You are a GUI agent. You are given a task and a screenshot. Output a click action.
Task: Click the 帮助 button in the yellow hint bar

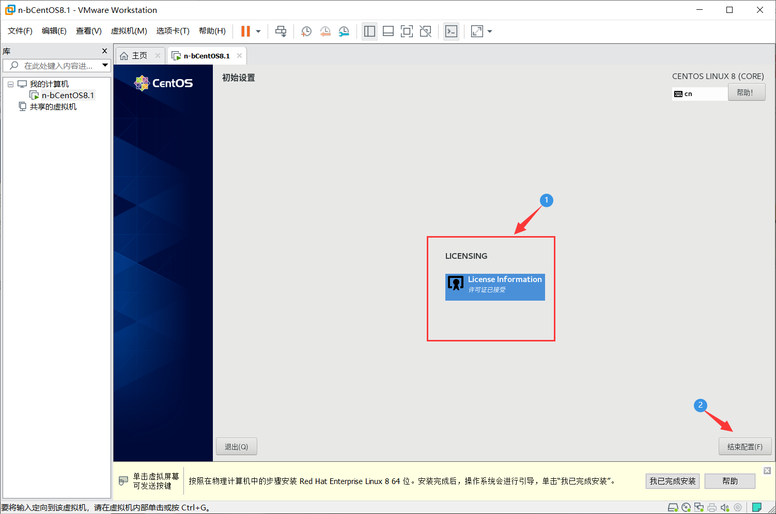click(x=730, y=481)
